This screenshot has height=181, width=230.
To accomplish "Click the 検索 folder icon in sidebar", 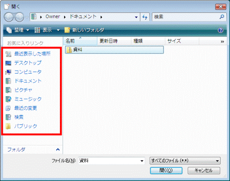I will [x=8, y=117].
